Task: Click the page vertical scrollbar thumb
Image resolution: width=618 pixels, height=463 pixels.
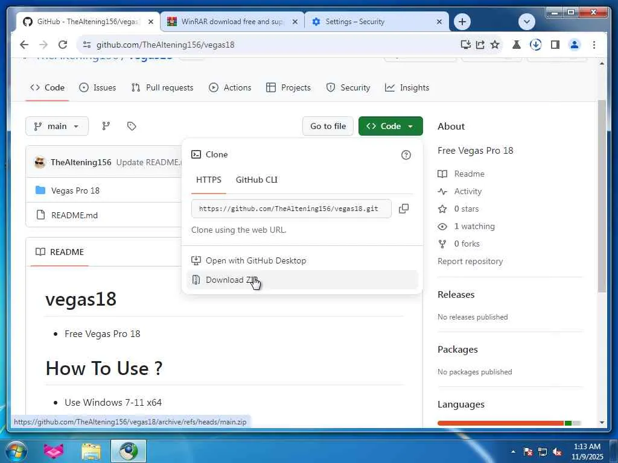Action: coord(602,196)
